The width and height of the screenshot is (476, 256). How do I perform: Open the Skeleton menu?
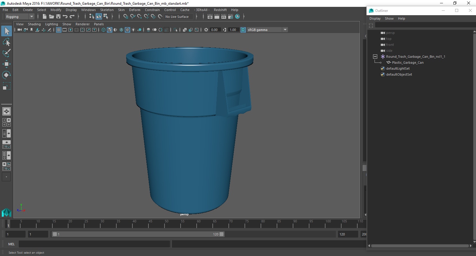(x=107, y=10)
